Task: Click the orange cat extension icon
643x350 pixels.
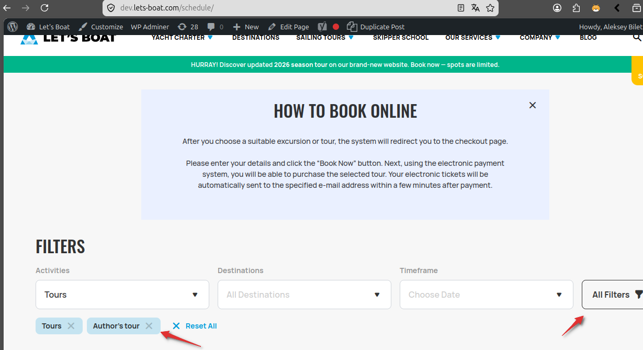Action: 596,8
